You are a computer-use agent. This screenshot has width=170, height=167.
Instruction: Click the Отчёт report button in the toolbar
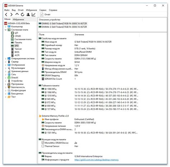click(45, 15)
